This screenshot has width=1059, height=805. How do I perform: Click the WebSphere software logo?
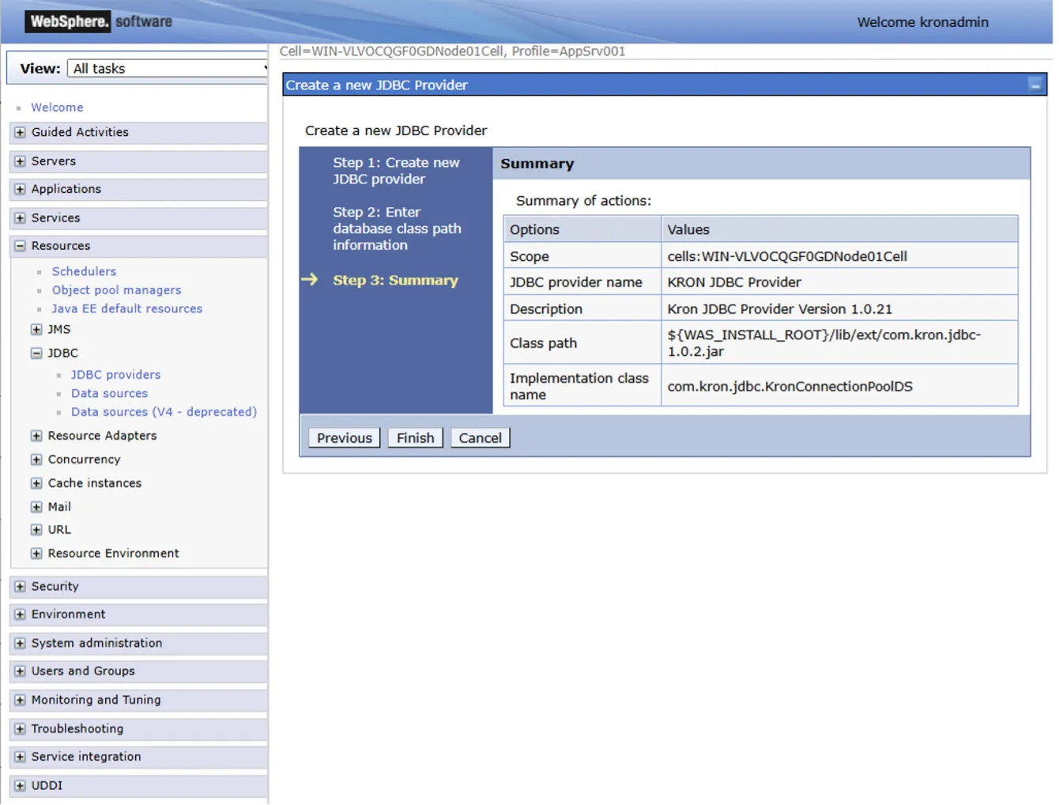pos(99,21)
